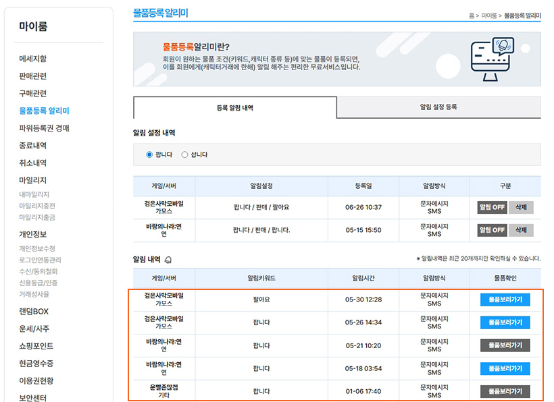Open 로그인연동관리 submenu link
Viewport: 554px width, 402px height.
pyautogui.click(x=40, y=260)
